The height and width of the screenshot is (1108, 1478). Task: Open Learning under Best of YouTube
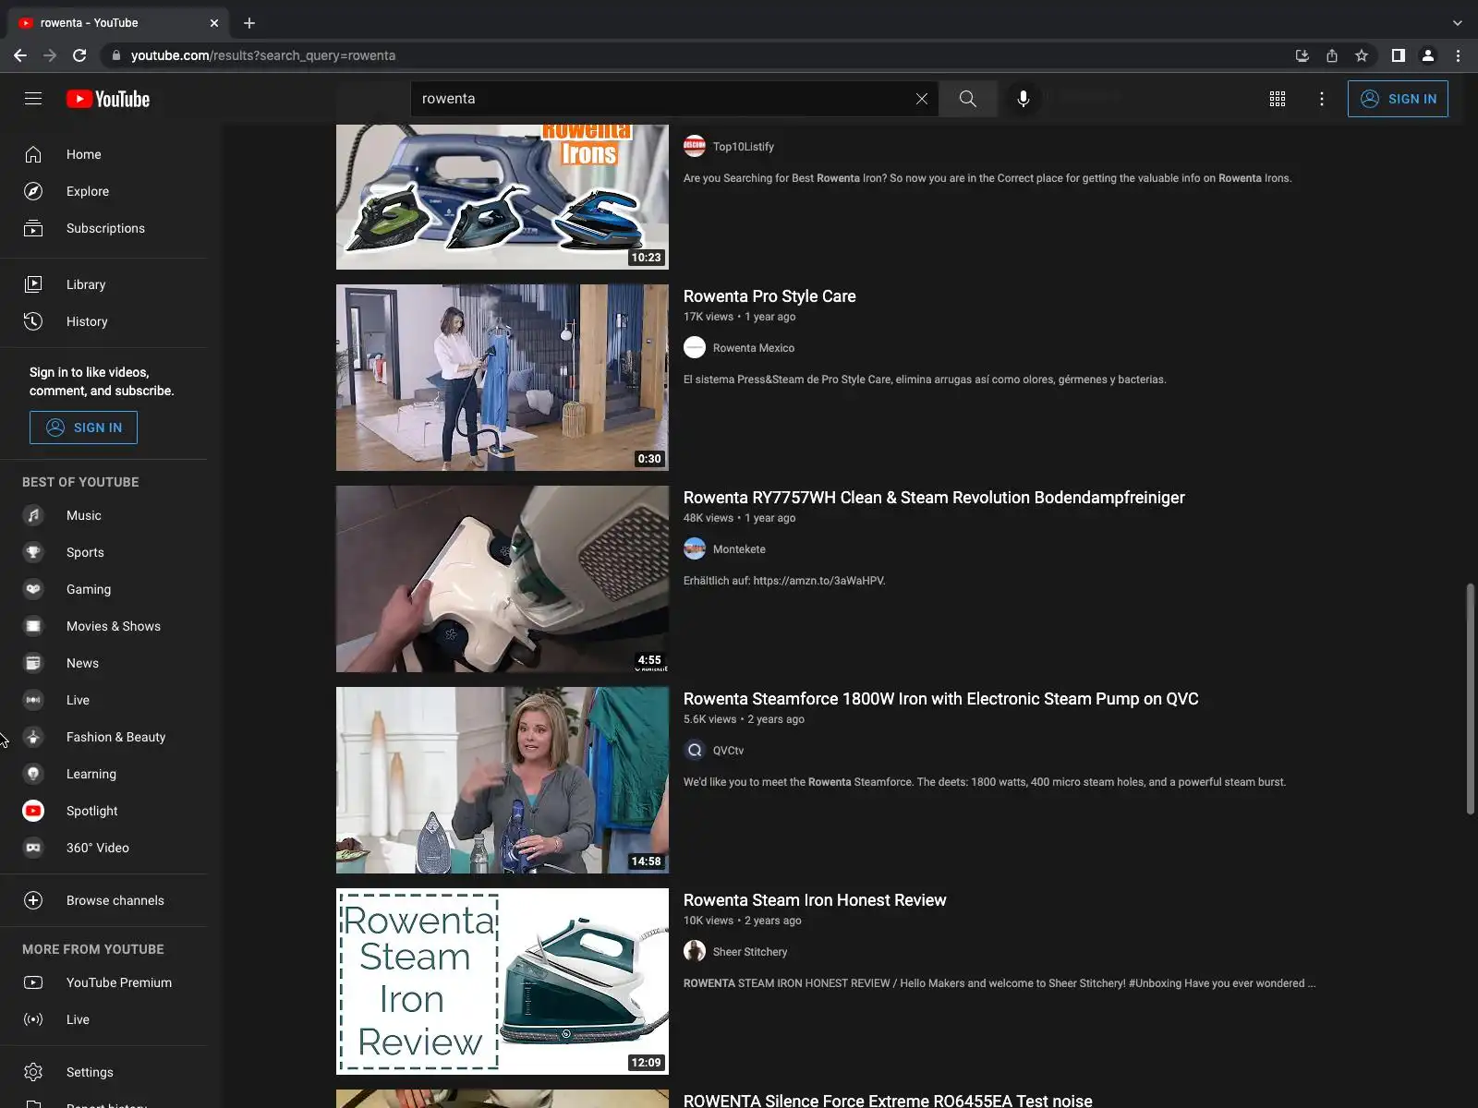[x=103, y=774]
